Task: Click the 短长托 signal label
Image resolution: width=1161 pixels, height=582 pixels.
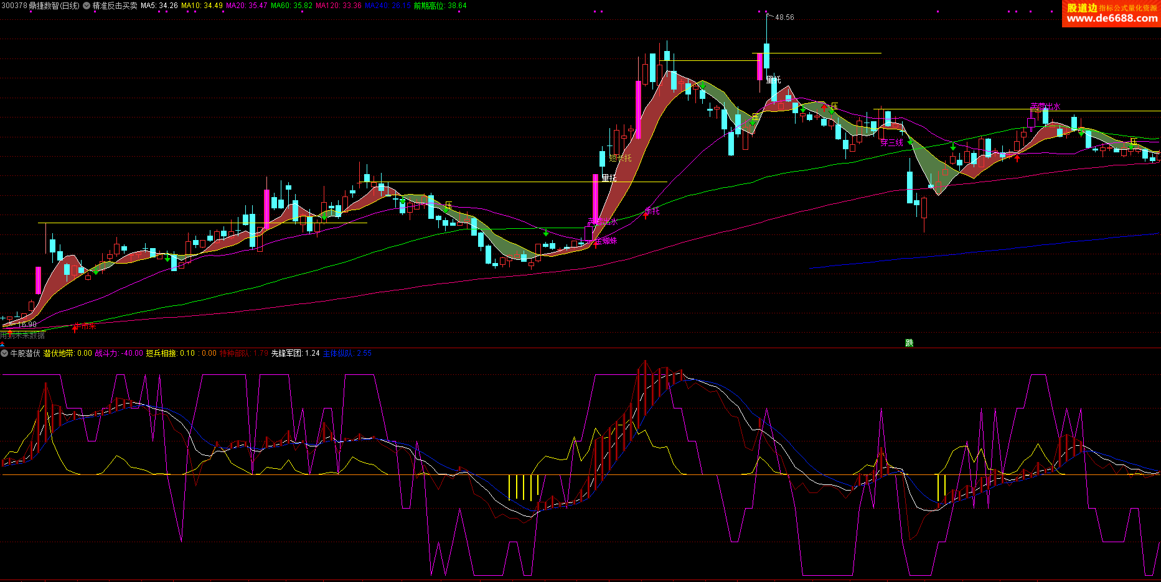Action: coord(620,159)
